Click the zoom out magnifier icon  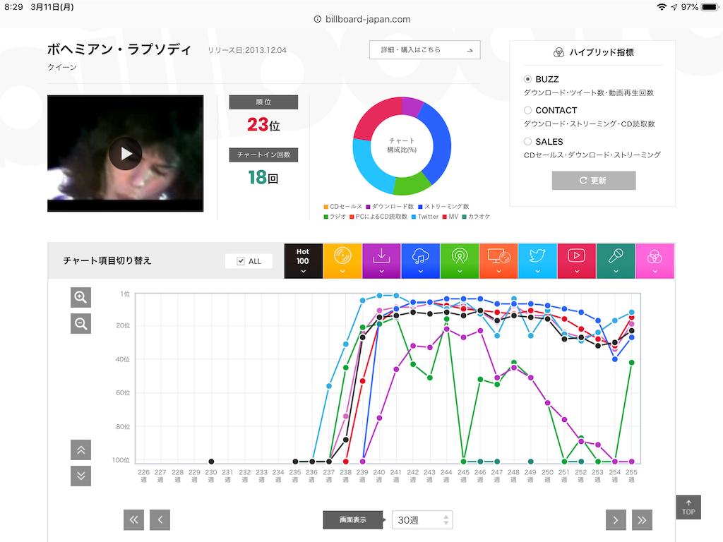click(80, 323)
